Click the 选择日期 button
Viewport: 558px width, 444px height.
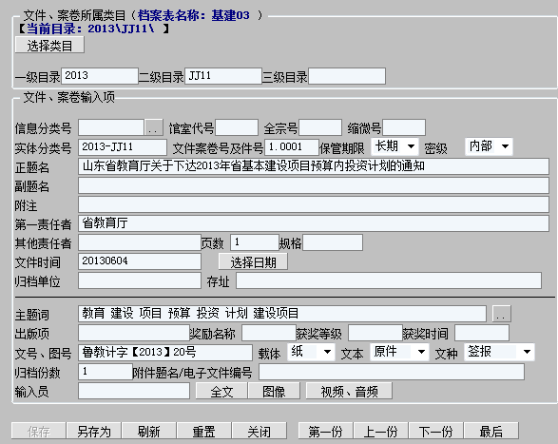coord(253,262)
